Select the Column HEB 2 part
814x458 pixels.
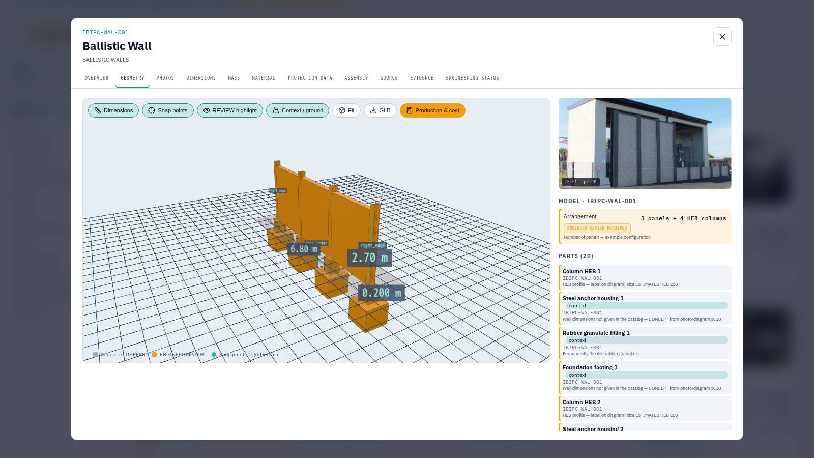tap(645, 408)
